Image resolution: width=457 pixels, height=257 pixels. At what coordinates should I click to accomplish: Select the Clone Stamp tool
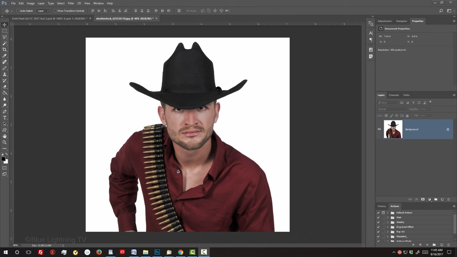tap(5, 74)
